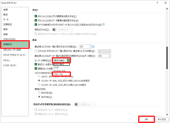Screen dimensions: 170x123
Task: Open クイック アクセス ツール バー category
Action: (15, 55)
